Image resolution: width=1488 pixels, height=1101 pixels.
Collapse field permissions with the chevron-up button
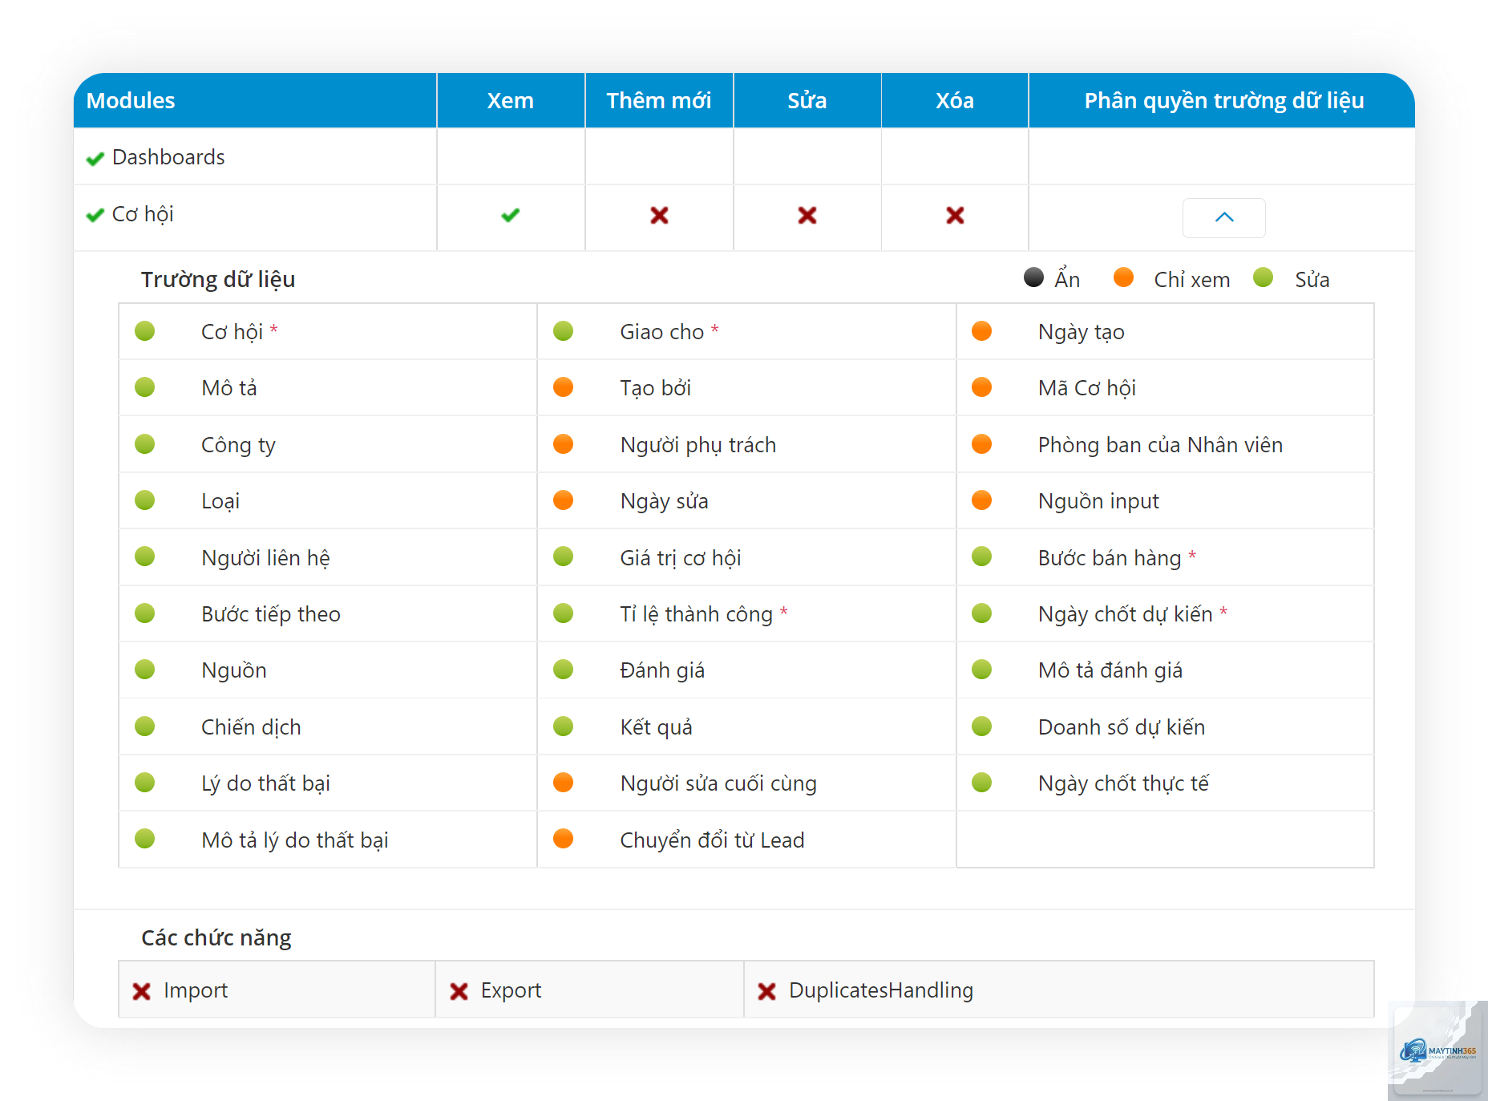click(x=1224, y=217)
